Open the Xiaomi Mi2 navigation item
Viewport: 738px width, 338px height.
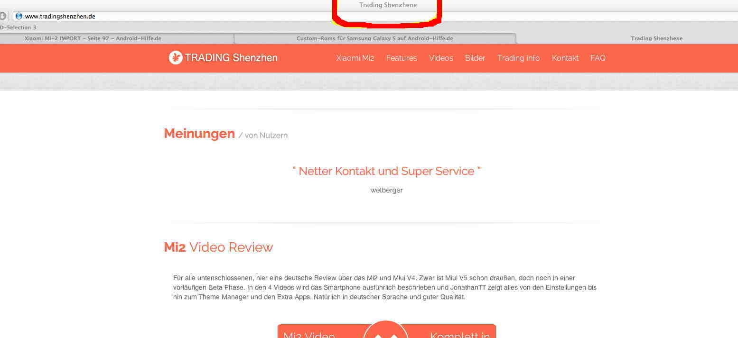tap(355, 58)
